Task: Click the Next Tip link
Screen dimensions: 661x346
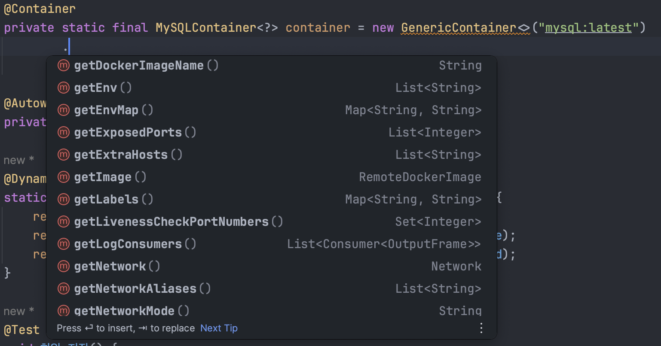Action: click(219, 328)
